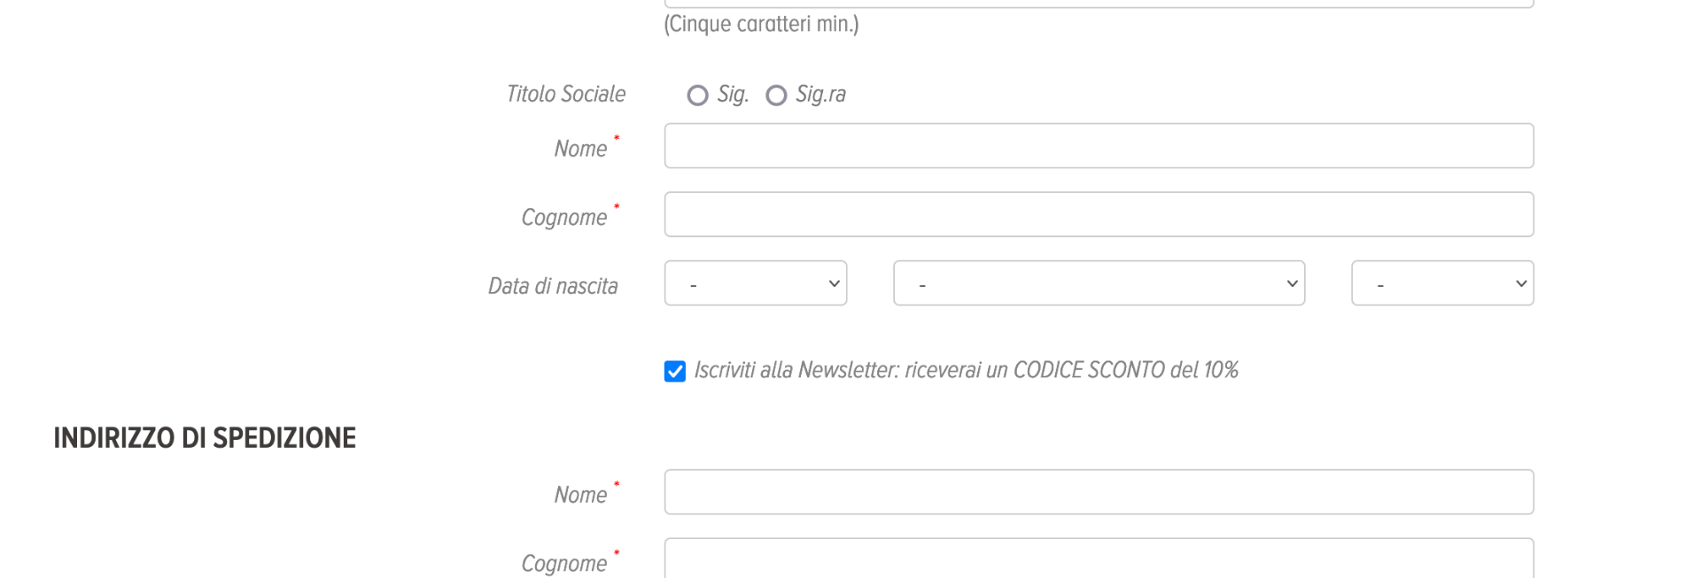The width and height of the screenshot is (1701, 578).
Task: Open the birth year dropdown
Action: 1441,283
